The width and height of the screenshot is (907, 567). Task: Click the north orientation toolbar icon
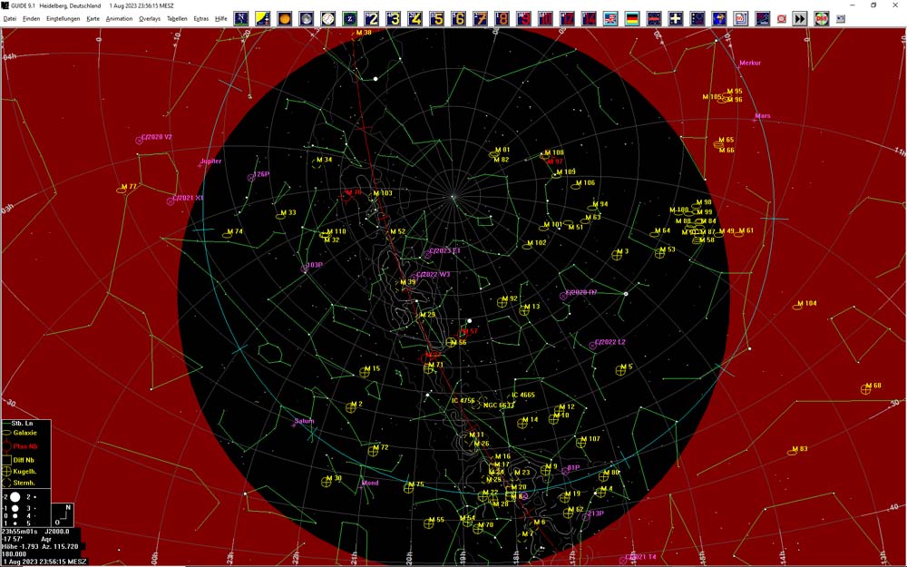point(241,18)
